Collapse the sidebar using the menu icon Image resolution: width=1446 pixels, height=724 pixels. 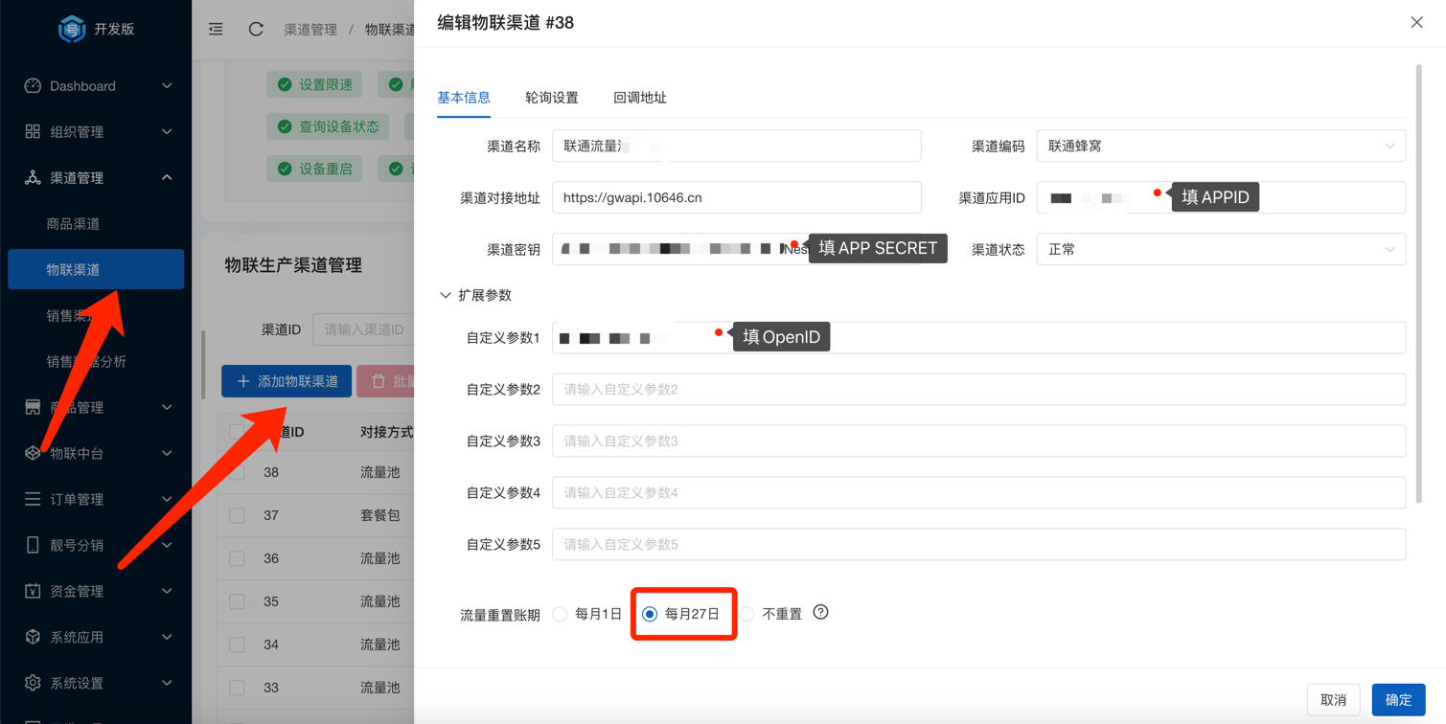click(215, 29)
